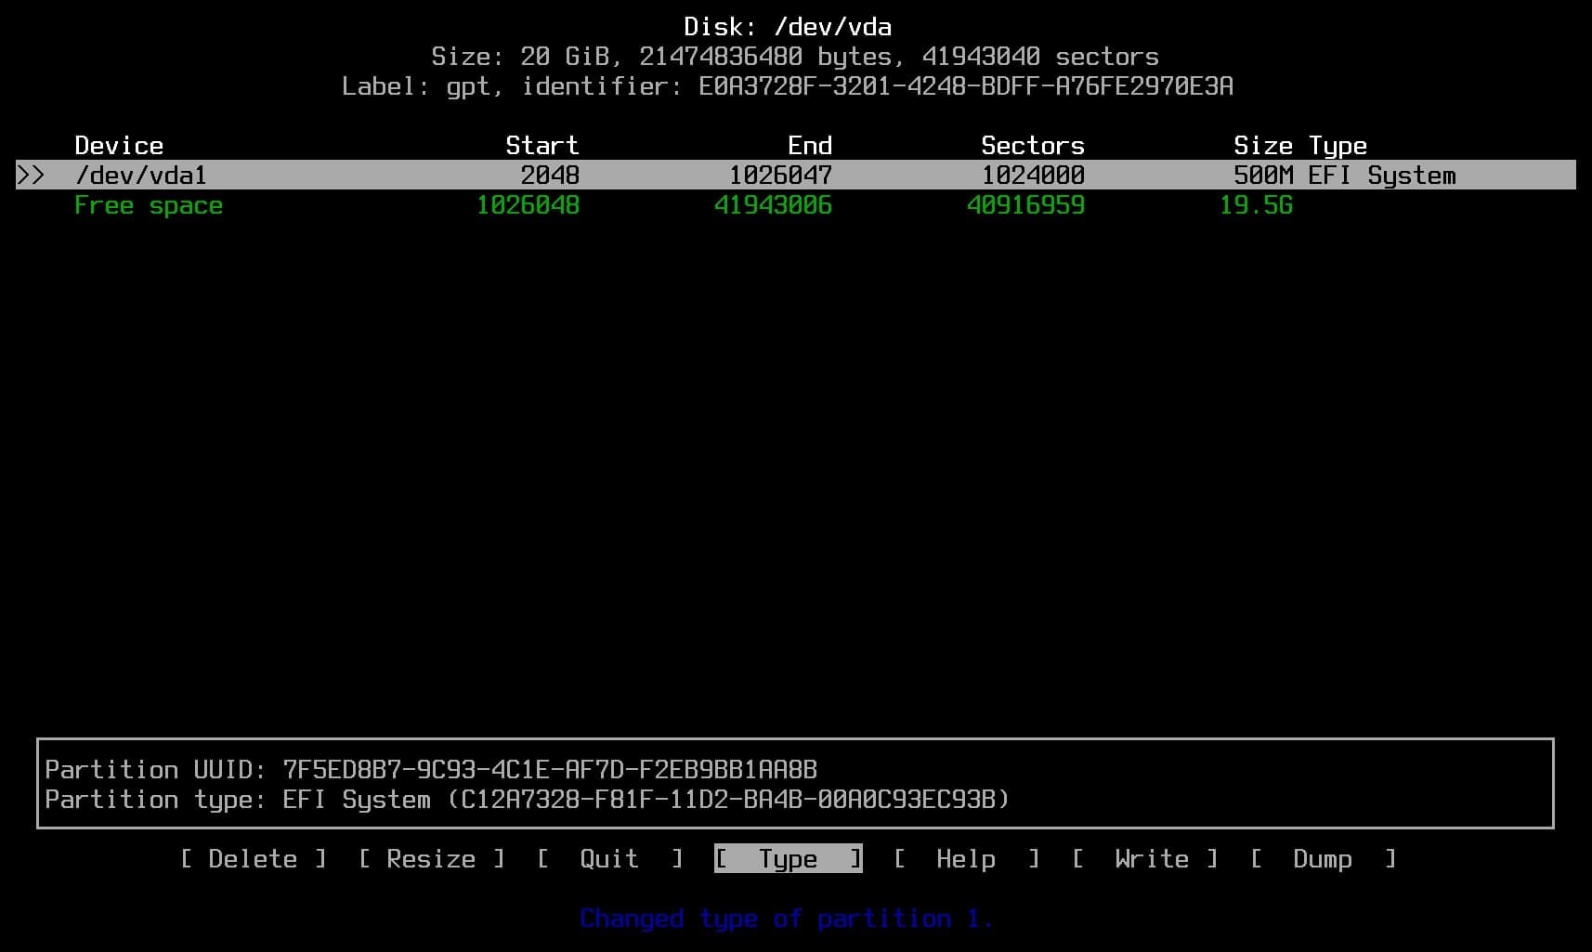This screenshot has width=1592, height=952.
Task: Click the End column header
Action: [x=810, y=145]
